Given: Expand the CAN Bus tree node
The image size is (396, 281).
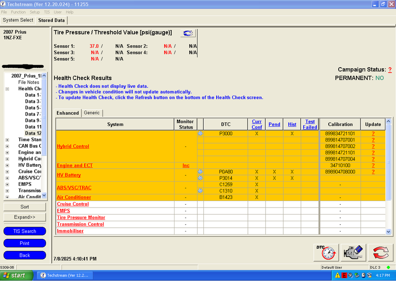Looking at the screenshot, I should [7, 146].
